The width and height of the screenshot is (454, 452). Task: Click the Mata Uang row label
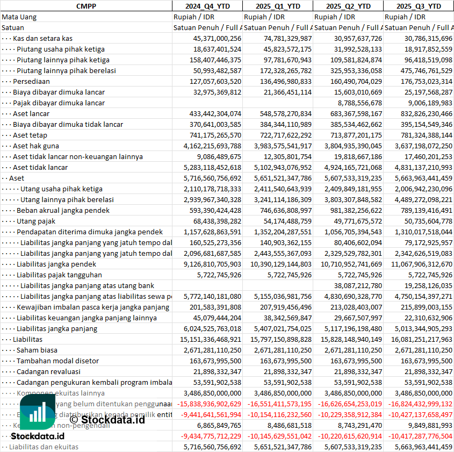(19, 17)
